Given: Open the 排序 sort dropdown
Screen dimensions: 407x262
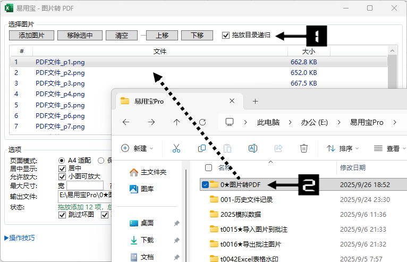Looking at the screenshot, I should [342, 149].
